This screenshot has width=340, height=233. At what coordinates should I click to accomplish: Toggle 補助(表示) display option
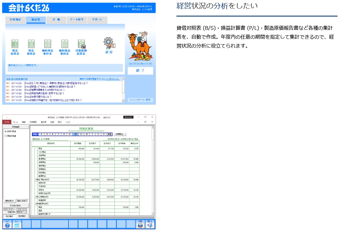click(x=9, y=201)
